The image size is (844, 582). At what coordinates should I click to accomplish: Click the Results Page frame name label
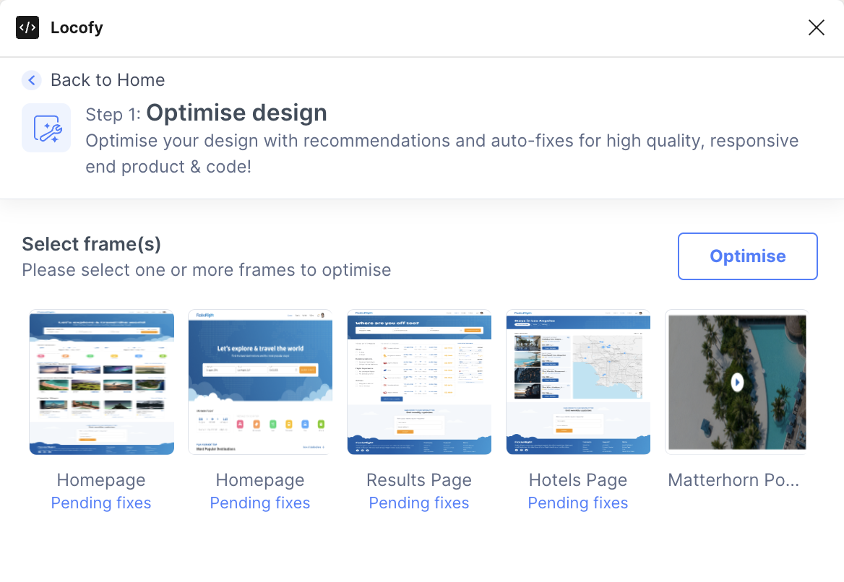coord(419,479)
